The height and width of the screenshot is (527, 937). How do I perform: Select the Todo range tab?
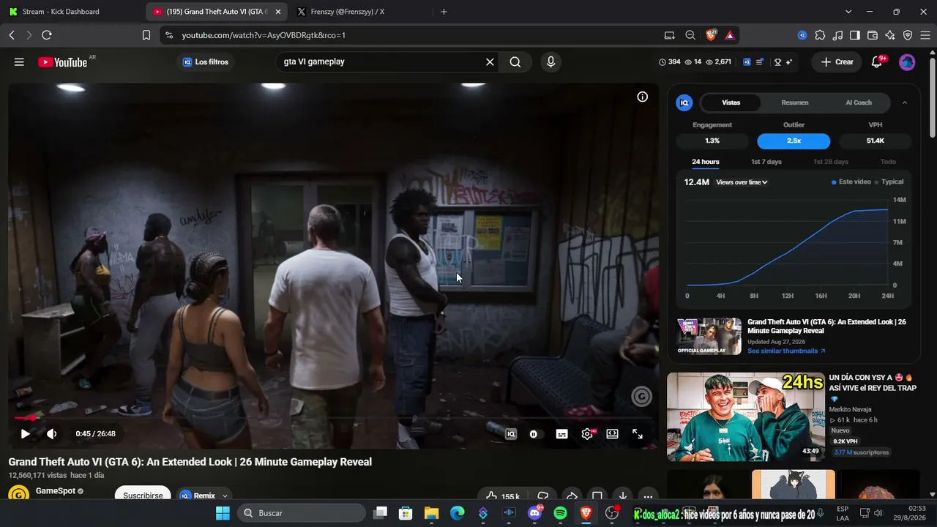(x=888, y=162)
